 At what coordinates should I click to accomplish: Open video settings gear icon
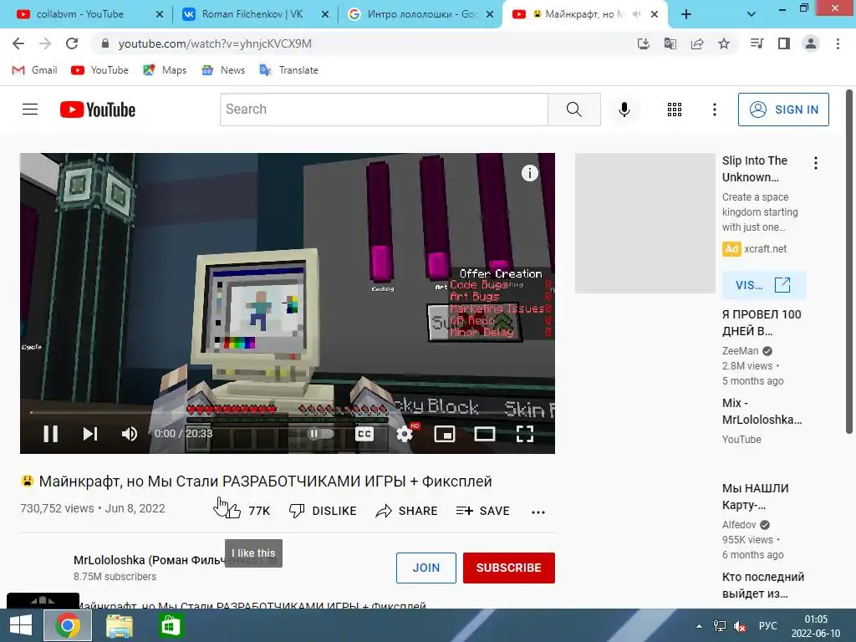(x=405, y=434)
